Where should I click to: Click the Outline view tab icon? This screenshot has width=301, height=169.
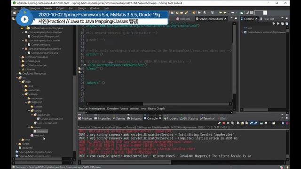242,19
